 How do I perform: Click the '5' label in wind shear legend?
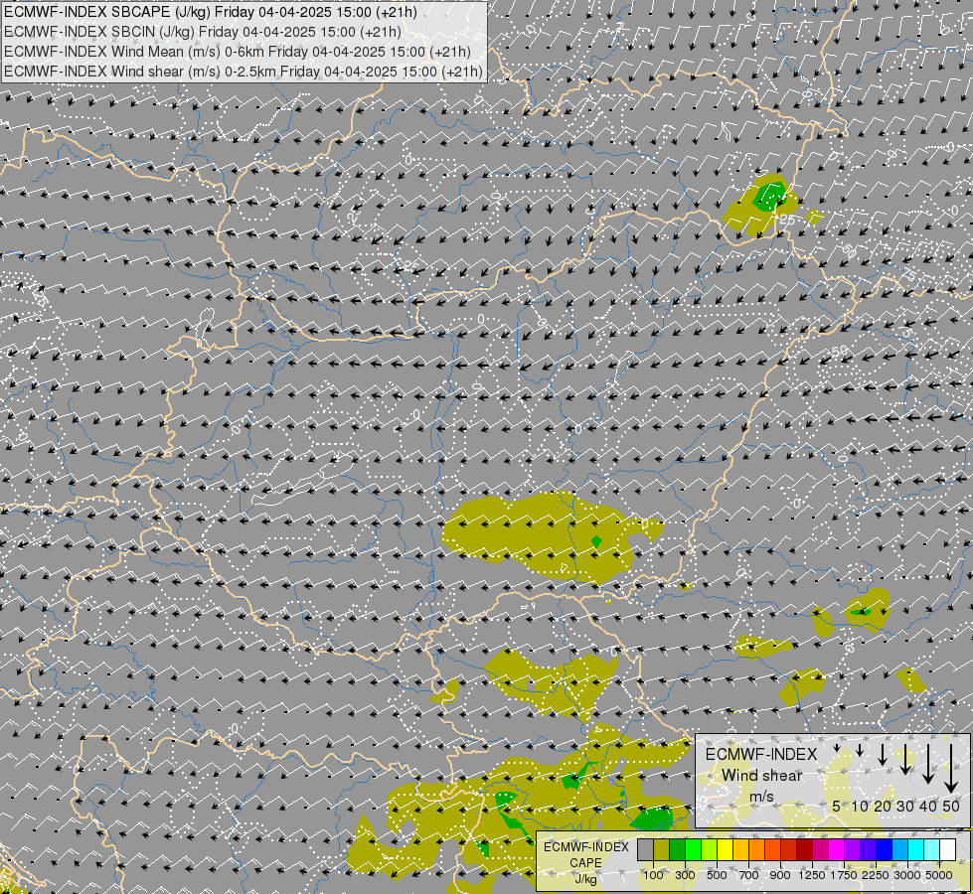837,806
